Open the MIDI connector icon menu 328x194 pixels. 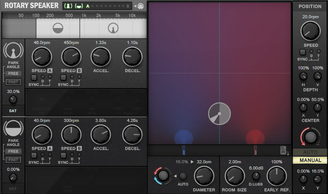(141, 6)
